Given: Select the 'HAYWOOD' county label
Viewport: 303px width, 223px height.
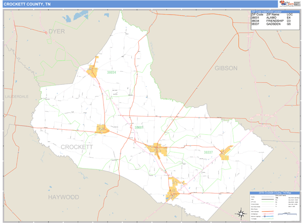Looking at the screenshot, I should click(x=64, y=197).
